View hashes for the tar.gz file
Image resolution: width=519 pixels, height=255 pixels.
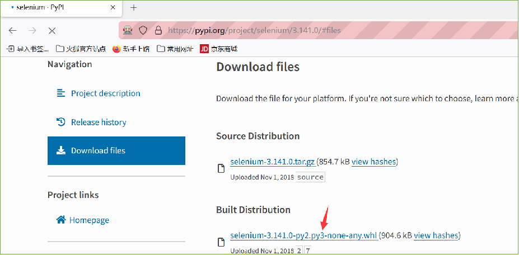click(x=373, y=162)
